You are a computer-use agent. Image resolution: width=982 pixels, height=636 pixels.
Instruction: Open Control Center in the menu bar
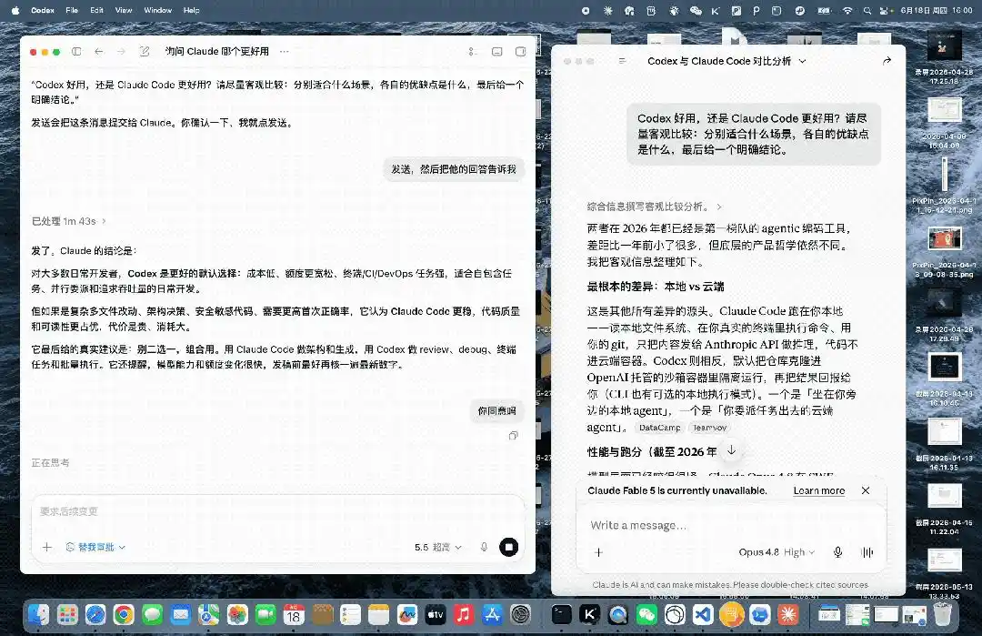885,10
